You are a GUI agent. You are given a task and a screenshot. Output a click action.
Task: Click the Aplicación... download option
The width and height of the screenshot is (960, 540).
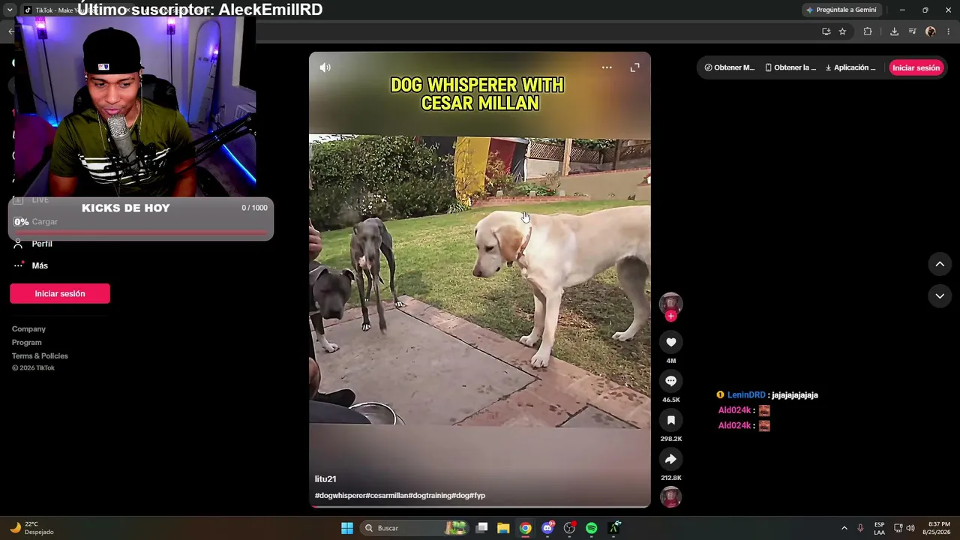click(850, 67)
